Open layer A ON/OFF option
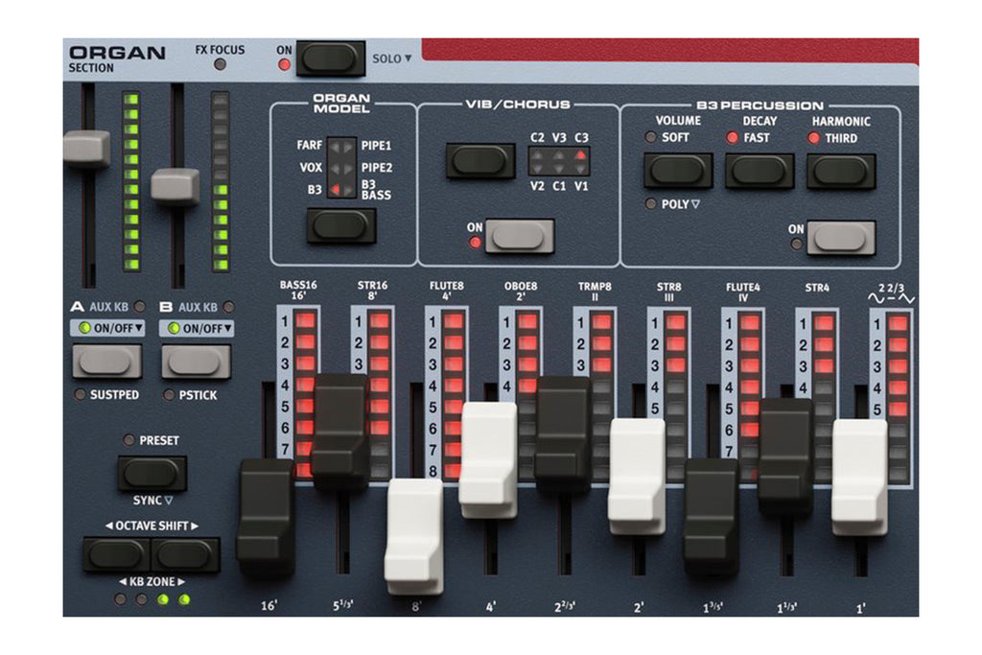 [x=107, y=328]
